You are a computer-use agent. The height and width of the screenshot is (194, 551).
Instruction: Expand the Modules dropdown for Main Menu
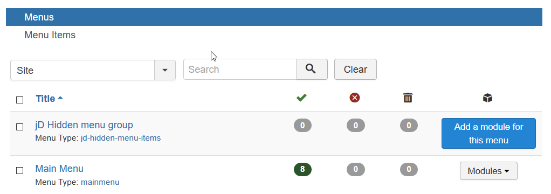[488, 171]
